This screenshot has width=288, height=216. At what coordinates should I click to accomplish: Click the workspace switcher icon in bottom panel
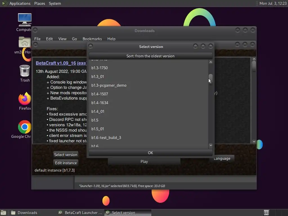point(266,213)
